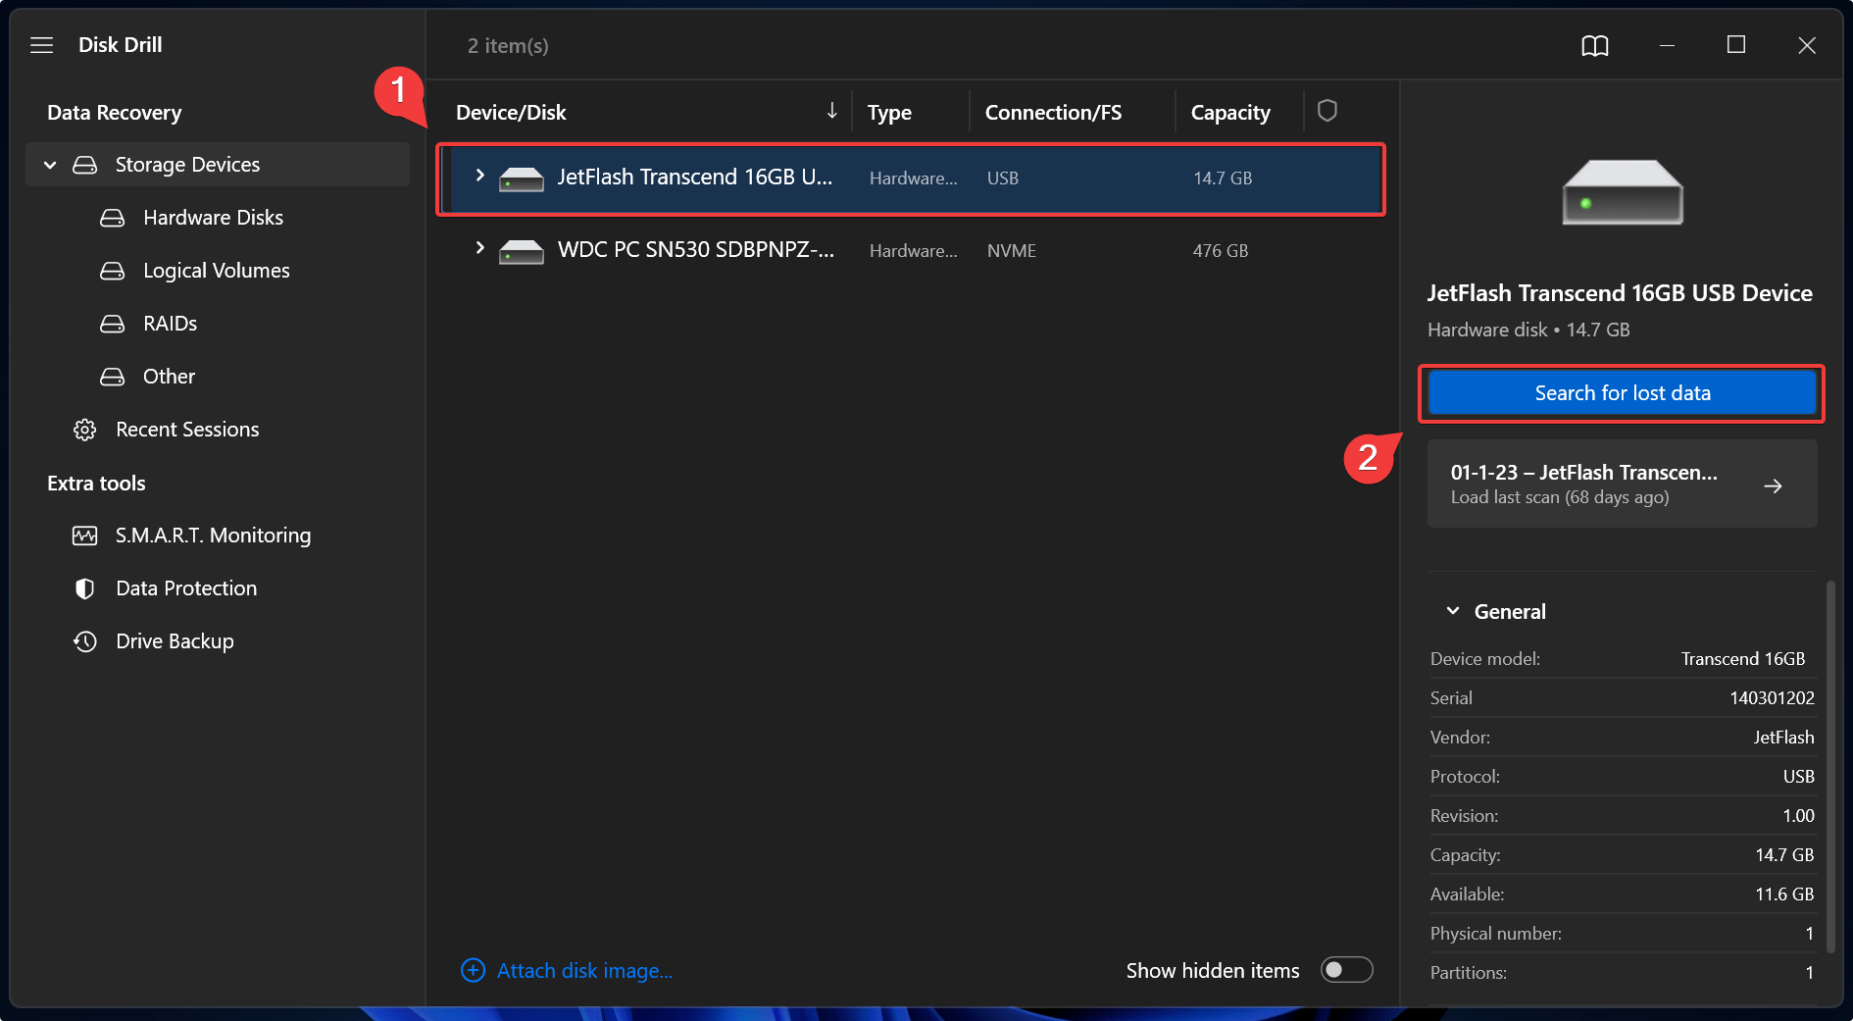Click the S.M.A.R.T. Monitoring graph icon
Screen dimensions: 1853x1021
(x=85, y=536)
